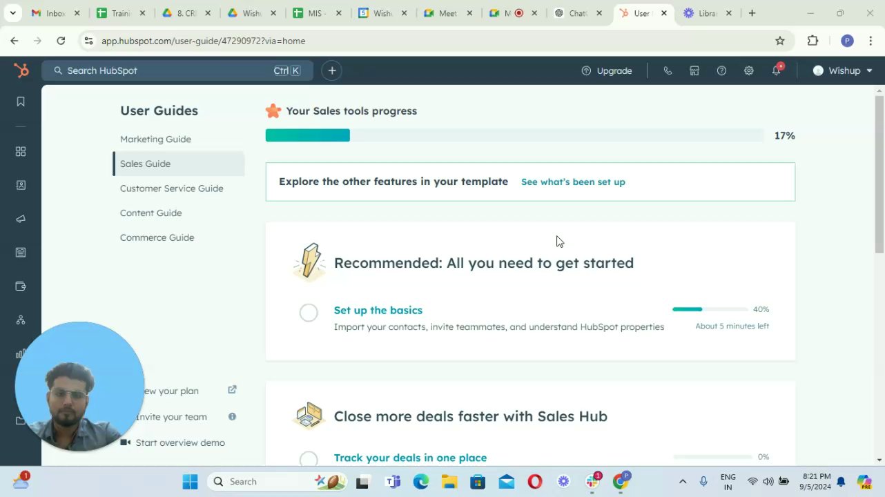The image size is (885, 497).
Task: Open the HubSpot Marketplace icon
Action: (694, 70)
